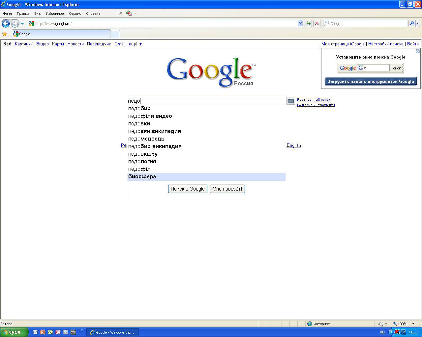Open the on-screen keyboard icon
422x337 pixels.
pyautogui.click(x=290, y=101)
